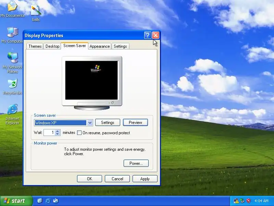The width and height of the screenshot is (274, 206).
Task: Click the screen saver Settings button
Action: 108,123
